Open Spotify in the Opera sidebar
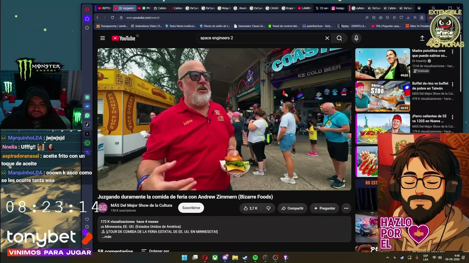 tap(87, 143)
